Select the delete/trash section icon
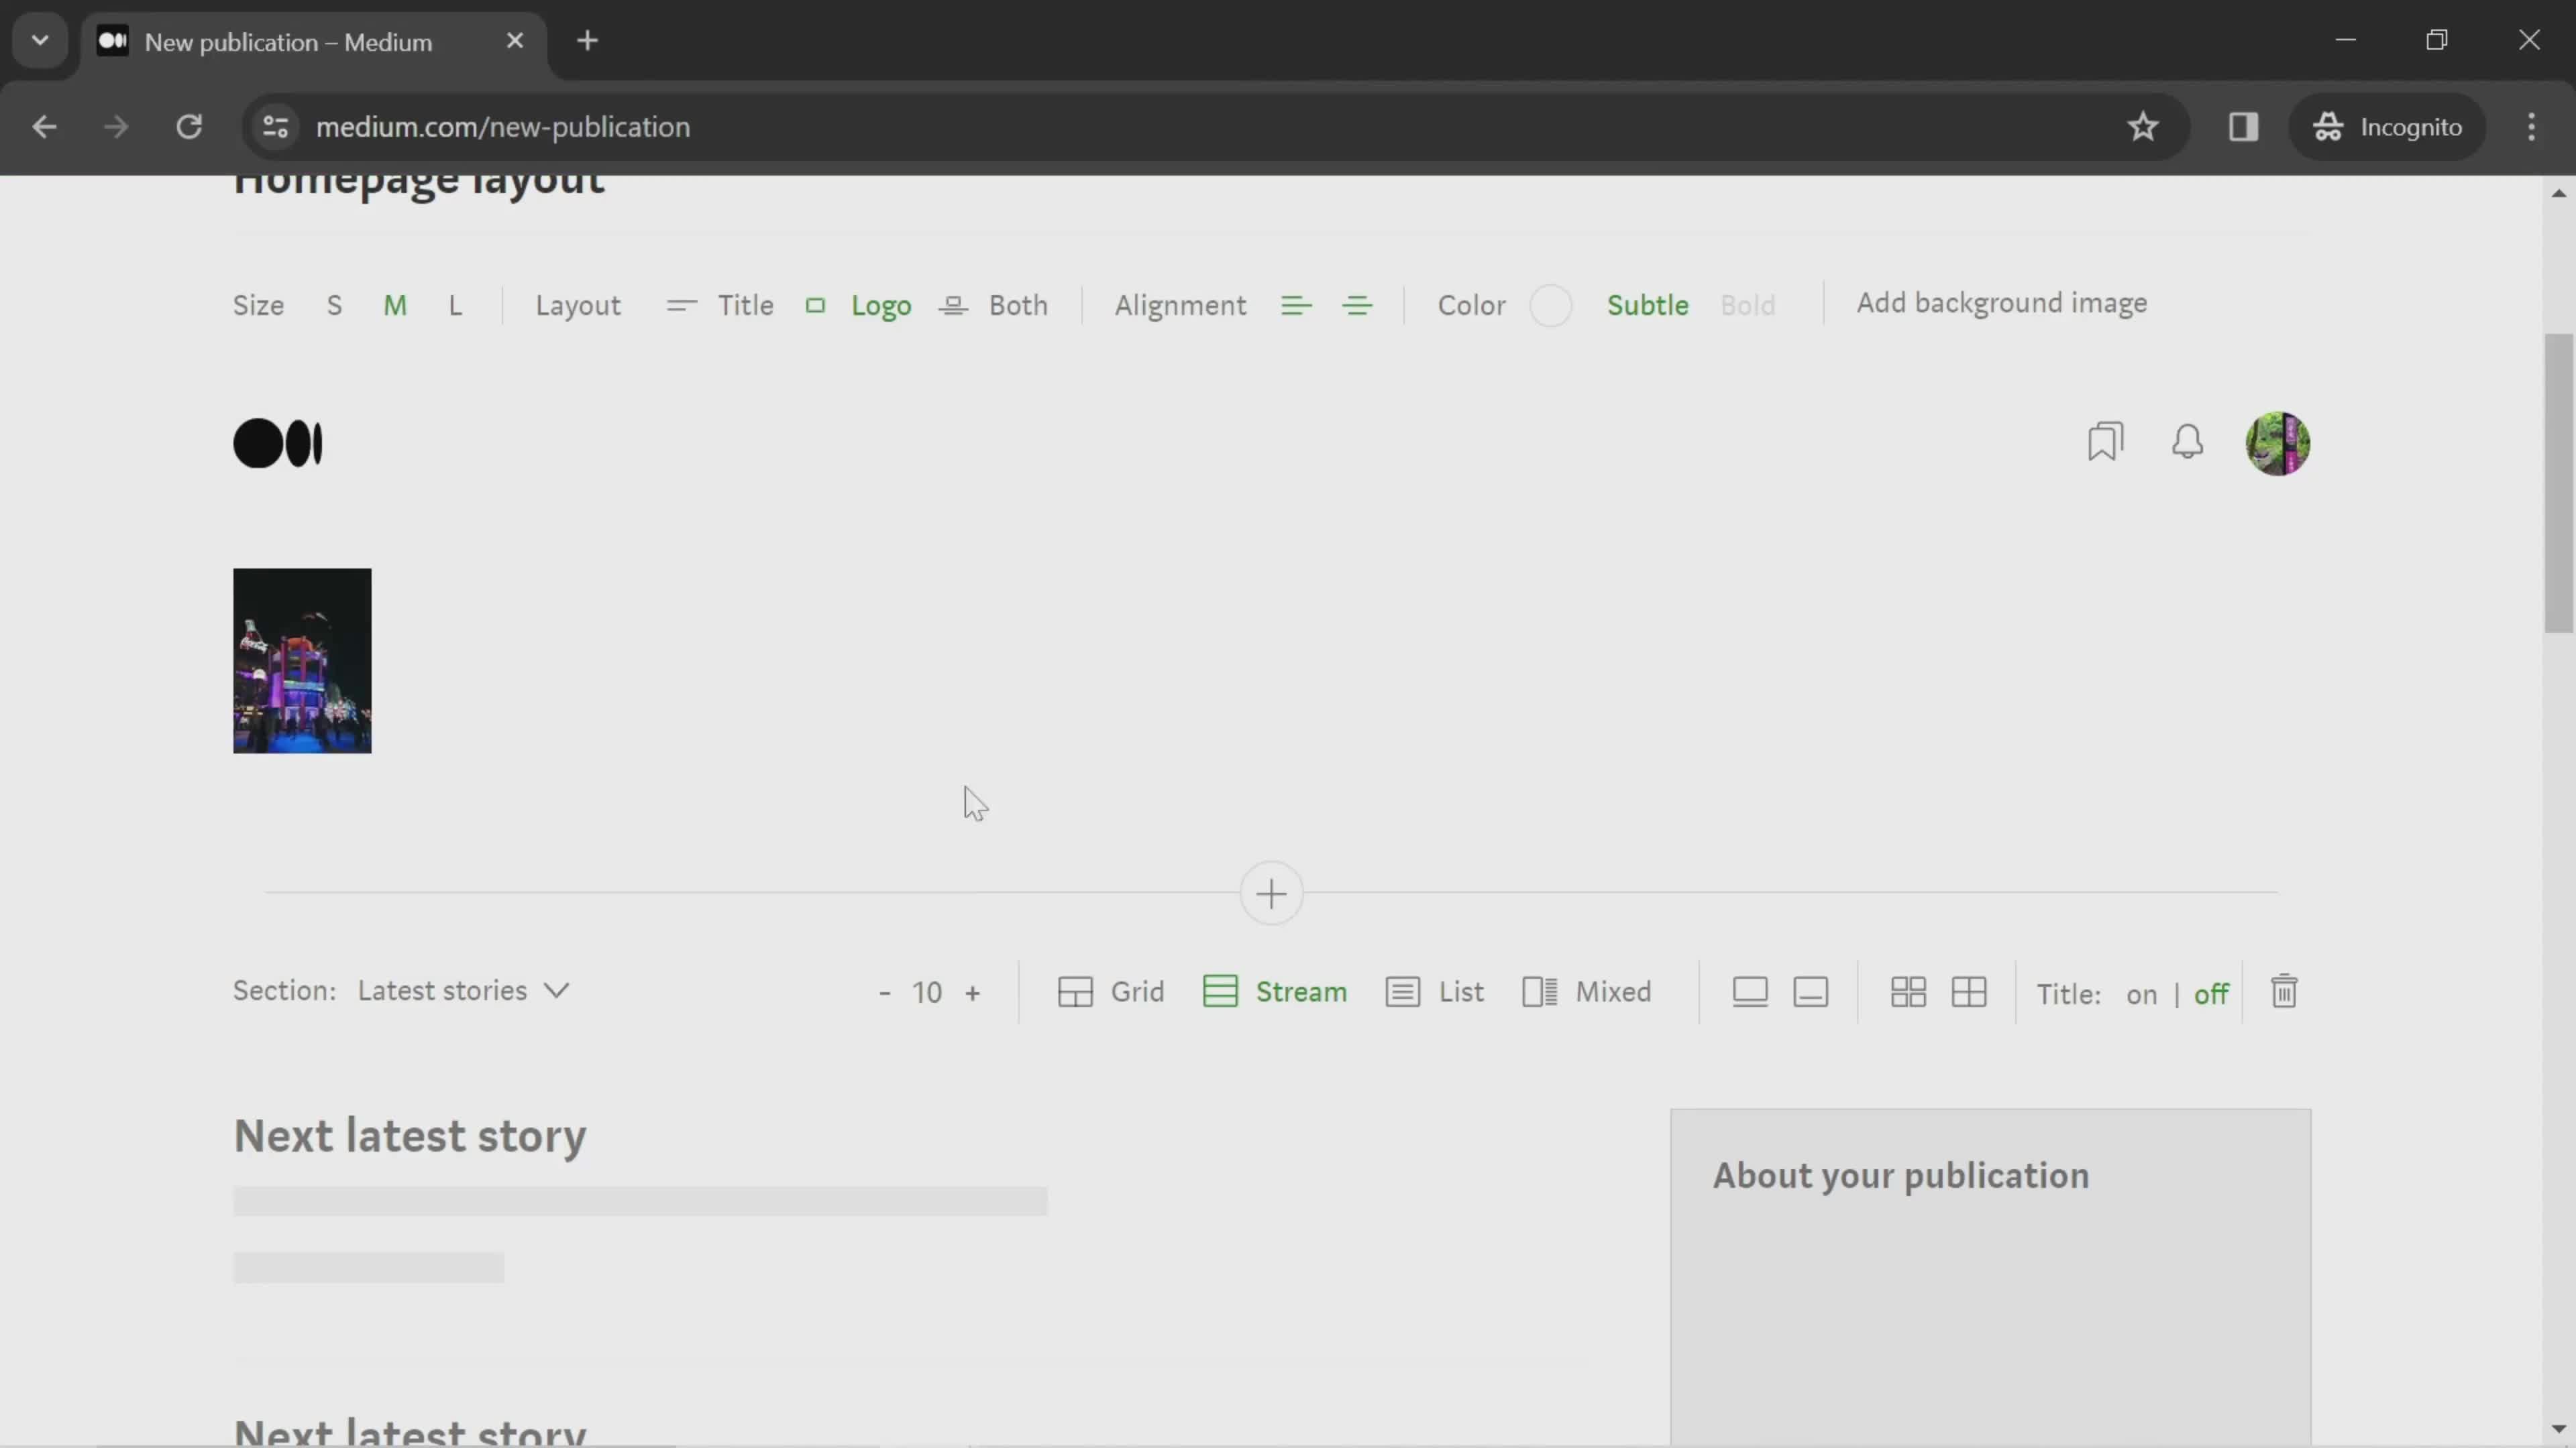 (x=2284, y=992)
